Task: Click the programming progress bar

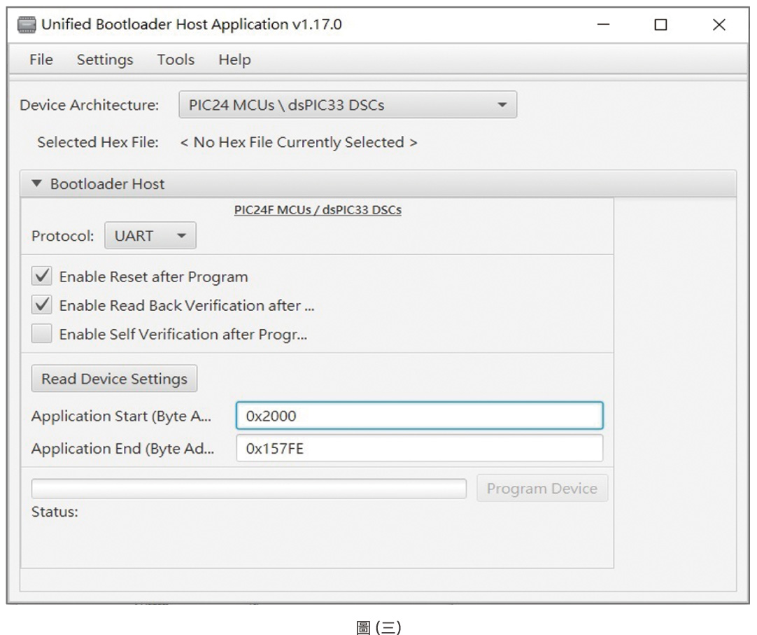Action: pos(248,489)
